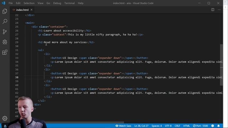The width and height of the screenshot is (228, 128).
Task: Select the index.html editor tab
Action: point(22,10)
